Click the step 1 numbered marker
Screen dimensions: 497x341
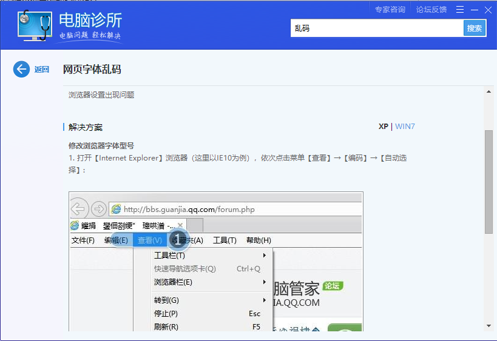[x=178, y=240]
